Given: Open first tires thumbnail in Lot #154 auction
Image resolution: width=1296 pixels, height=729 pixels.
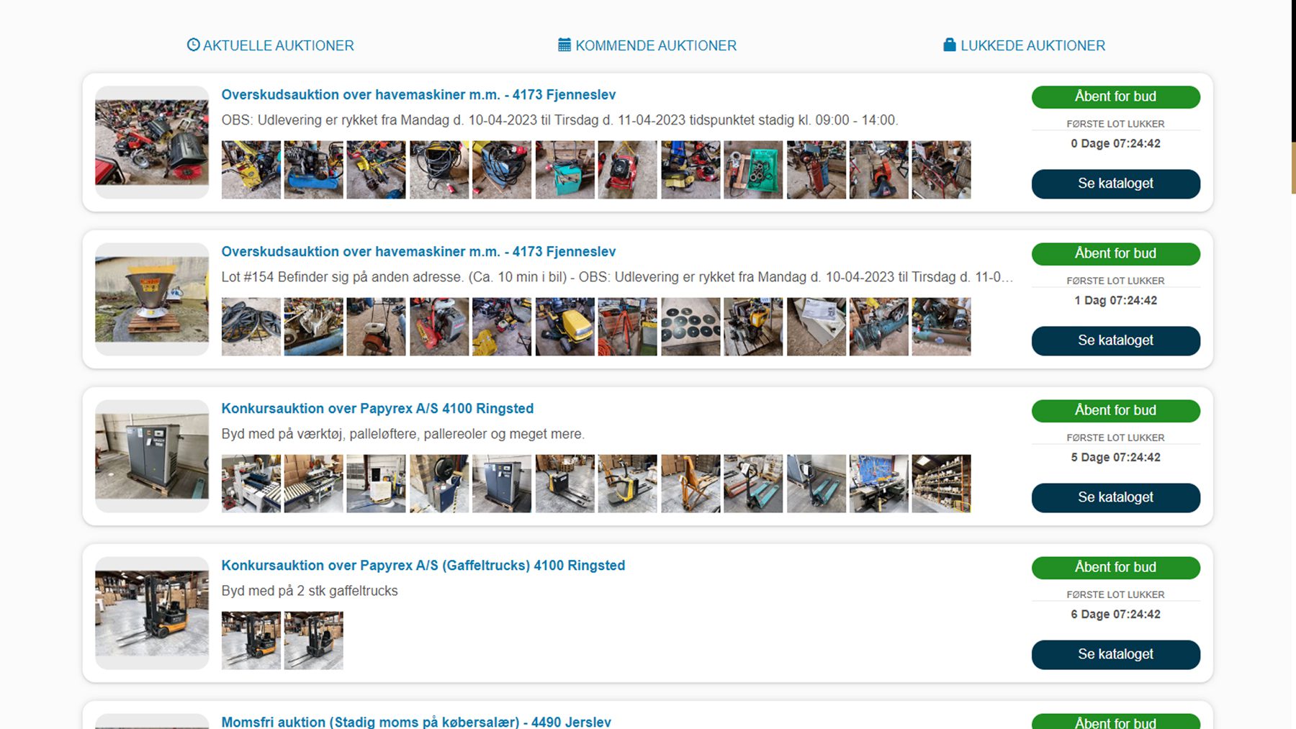Looking at the screenshot, I should pos(251,327).
